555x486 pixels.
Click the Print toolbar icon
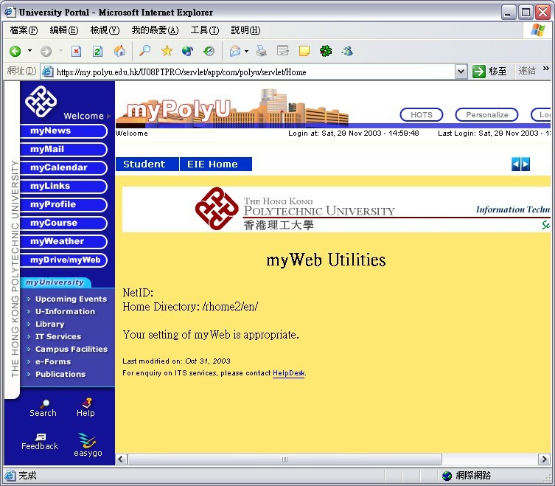[261, 52]
